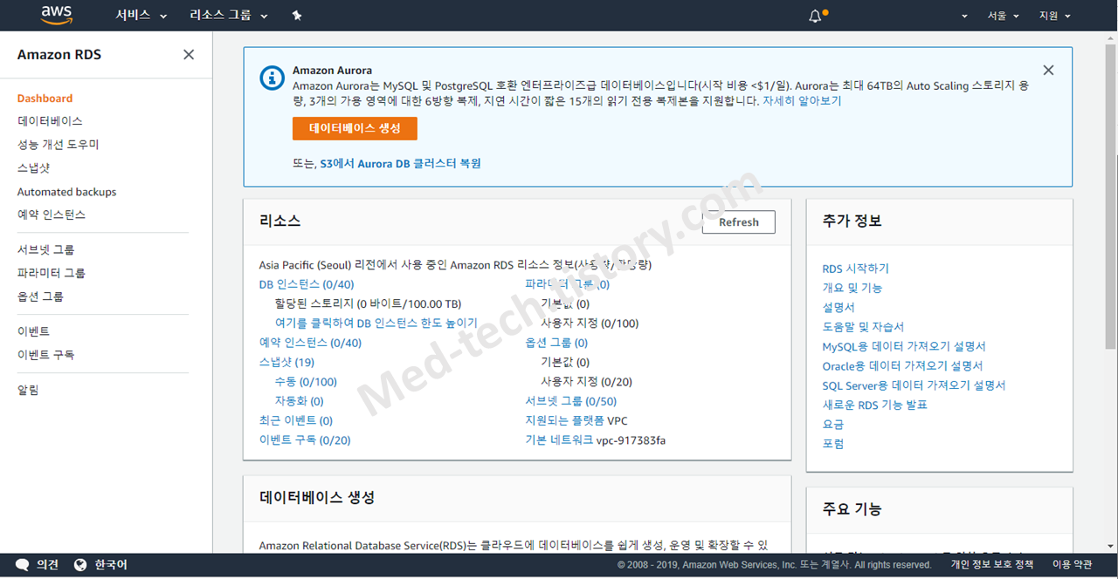Open 자동화 (0) snapshots link
The image size is (1118, 579).
click(x=299, y=401)
